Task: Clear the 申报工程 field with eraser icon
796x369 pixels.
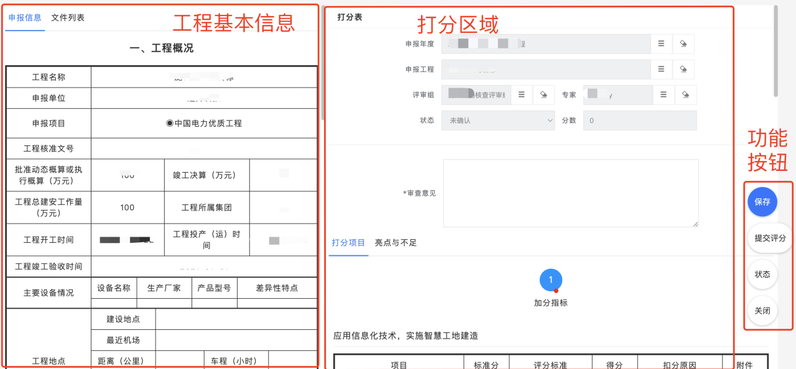Action: click(683, 70)
